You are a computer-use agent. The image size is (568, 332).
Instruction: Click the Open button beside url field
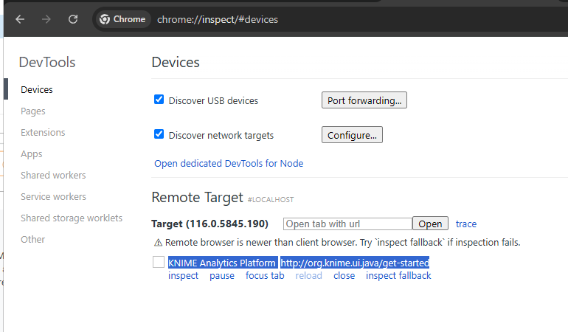430,224
